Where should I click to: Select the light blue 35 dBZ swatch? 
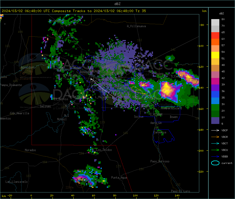click(x=215, y=101)
